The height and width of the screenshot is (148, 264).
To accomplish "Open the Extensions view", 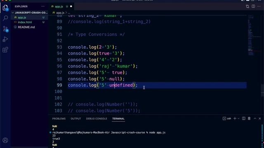I will 5,50.
